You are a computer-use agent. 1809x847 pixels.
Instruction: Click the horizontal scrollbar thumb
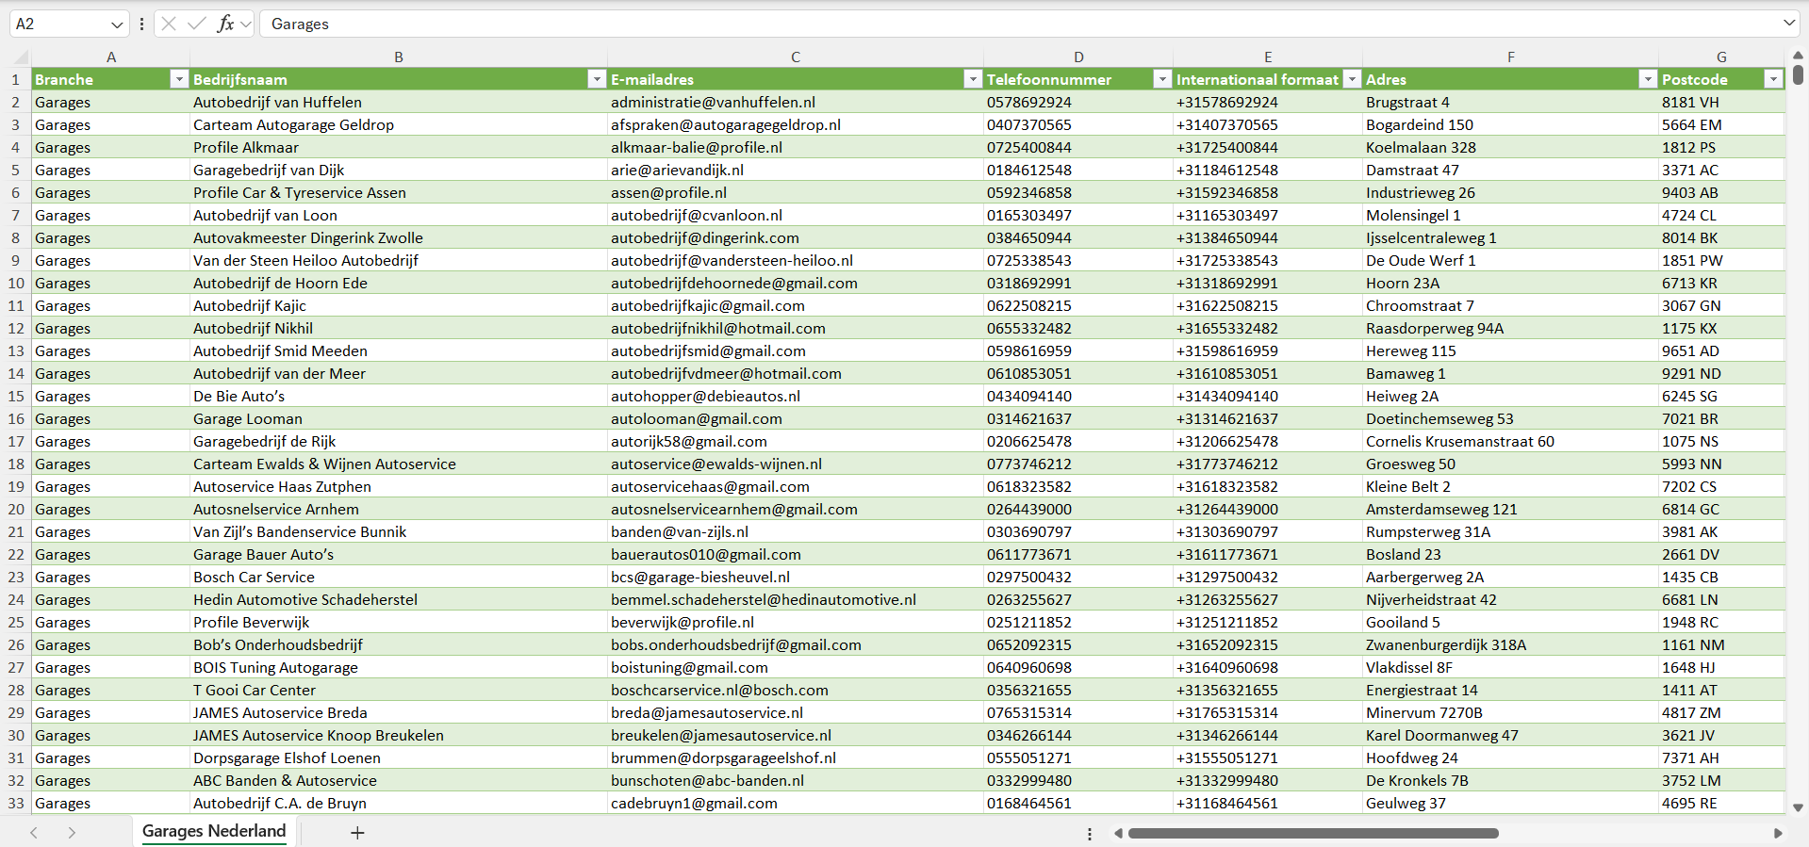click(1312, 833)
